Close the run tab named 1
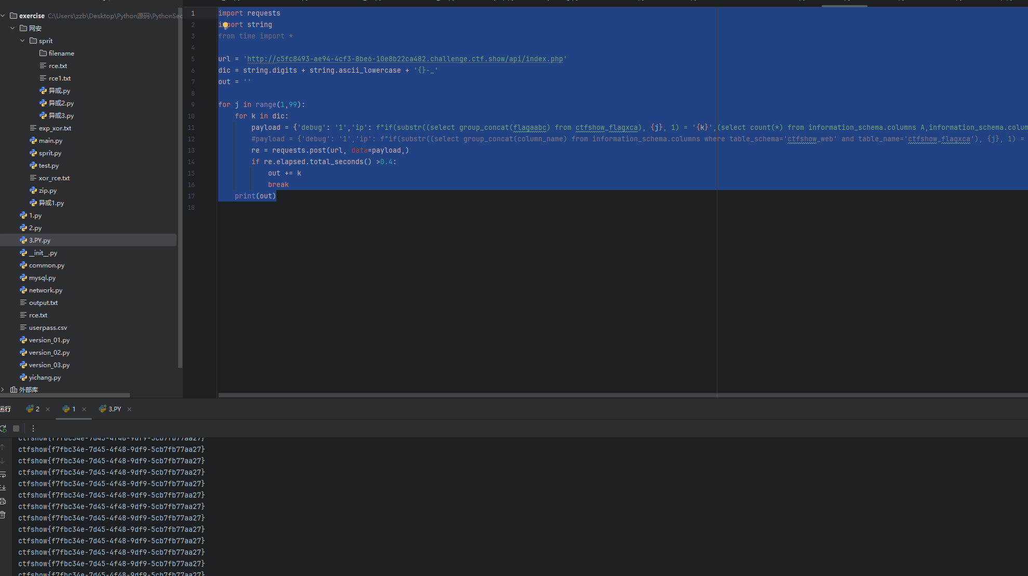Image resolution: width=1028 pixels, height=576 pixels. point(84,409)
